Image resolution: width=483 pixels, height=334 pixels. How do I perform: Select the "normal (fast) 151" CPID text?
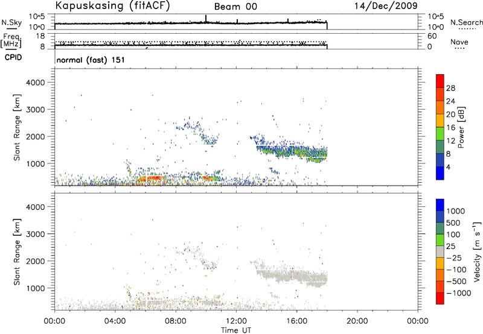91,60
